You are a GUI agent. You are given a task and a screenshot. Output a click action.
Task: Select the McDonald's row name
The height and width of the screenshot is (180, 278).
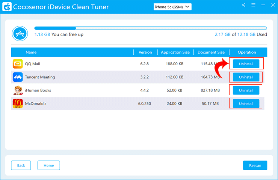point(36,103)
